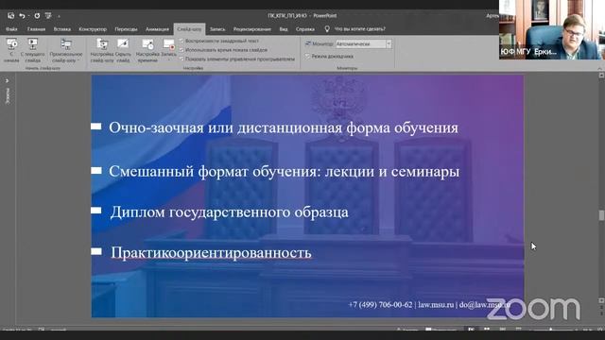605x340 pixels.
Task: Open the Справка tab
Action: point(305,29)
